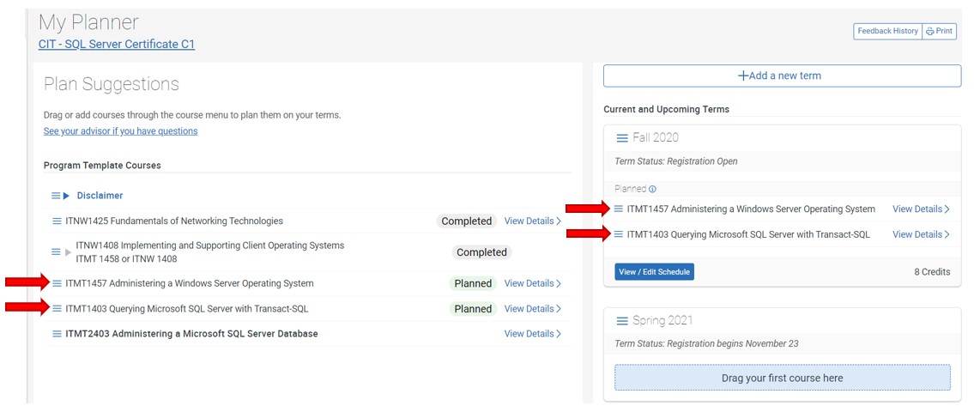The image size is (974, 412).
Task: Open the Fall 2020 term menu icon
Action: 622,138
